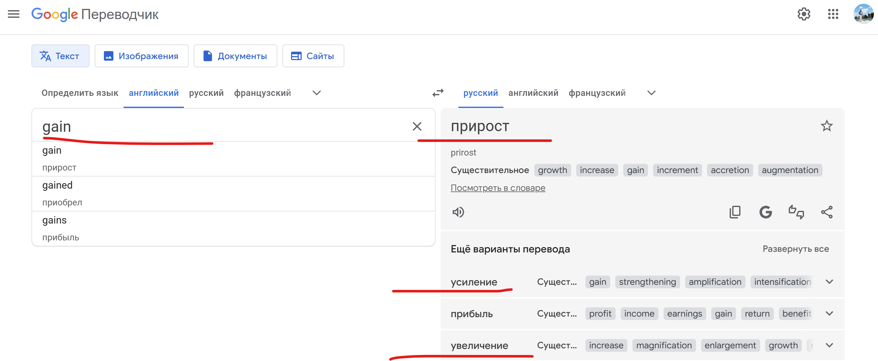Expand the усиление translation row

click(x=829, y=282)
